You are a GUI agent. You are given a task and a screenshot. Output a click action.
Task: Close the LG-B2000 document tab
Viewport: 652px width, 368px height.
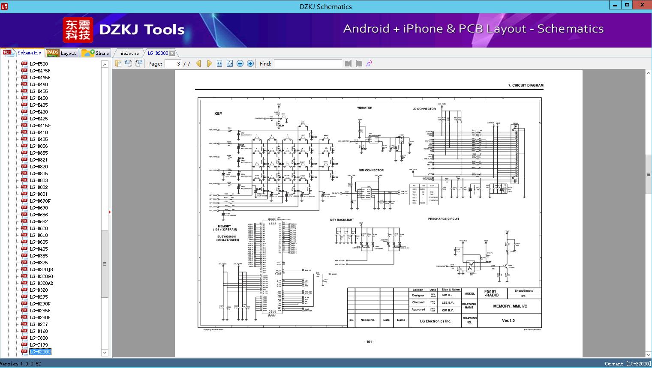(x=172, y=54)
